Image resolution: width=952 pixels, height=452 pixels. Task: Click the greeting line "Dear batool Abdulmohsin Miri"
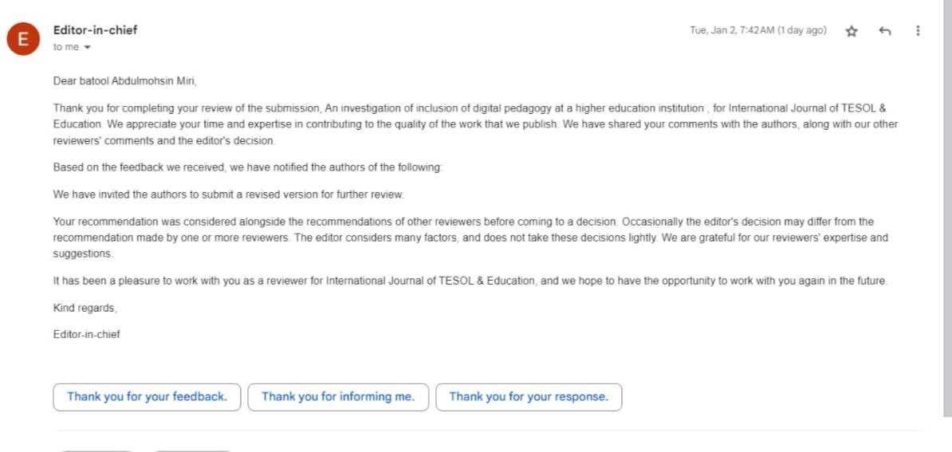point(124,81)
